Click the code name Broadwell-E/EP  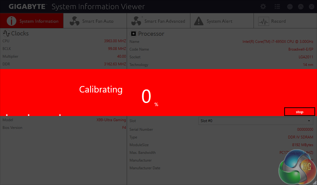[x=301, y=49]
